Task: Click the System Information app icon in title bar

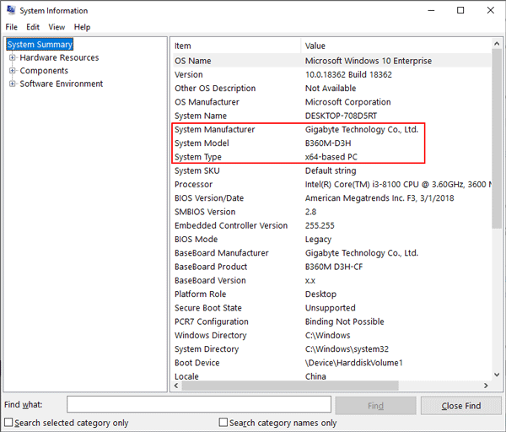Action: pos(11,10)
